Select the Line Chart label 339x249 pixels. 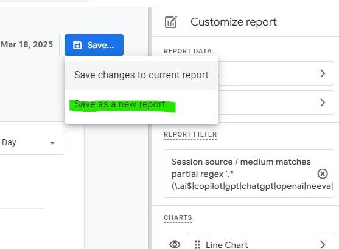pyautogui.click(x=226, y=245)
